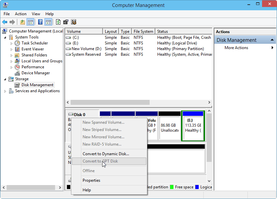This screenshot has height=199, width=277.
Task: Select the System Reserved volume row
Action: tap(86, 54)
